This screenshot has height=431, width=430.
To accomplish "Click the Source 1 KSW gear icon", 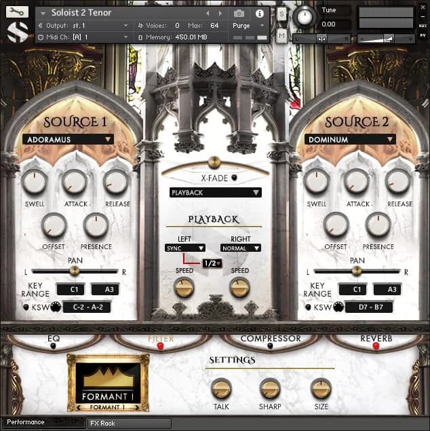I will point(55,307).
